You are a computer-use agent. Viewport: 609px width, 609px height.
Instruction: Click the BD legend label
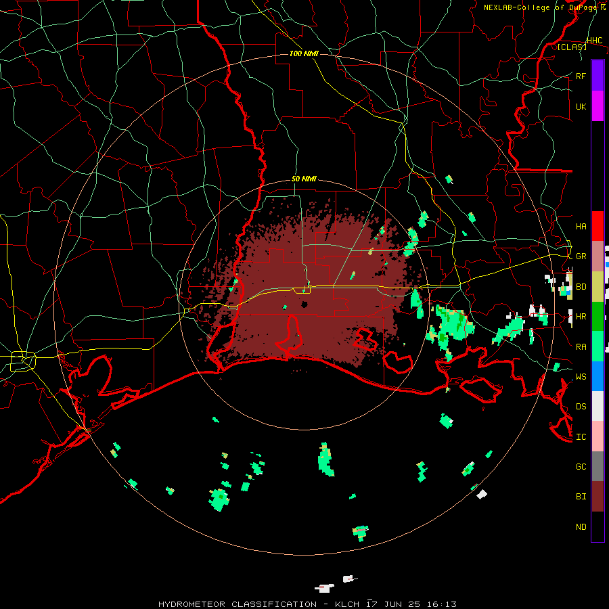581,287
